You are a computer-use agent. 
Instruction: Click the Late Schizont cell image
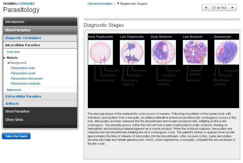tap(195, 52)
